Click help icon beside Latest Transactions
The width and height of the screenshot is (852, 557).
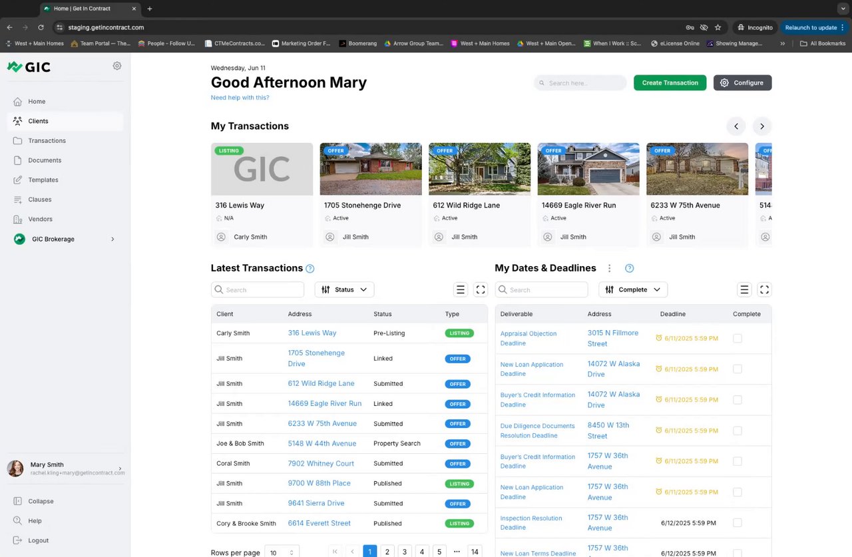click(x=310, y=269)
